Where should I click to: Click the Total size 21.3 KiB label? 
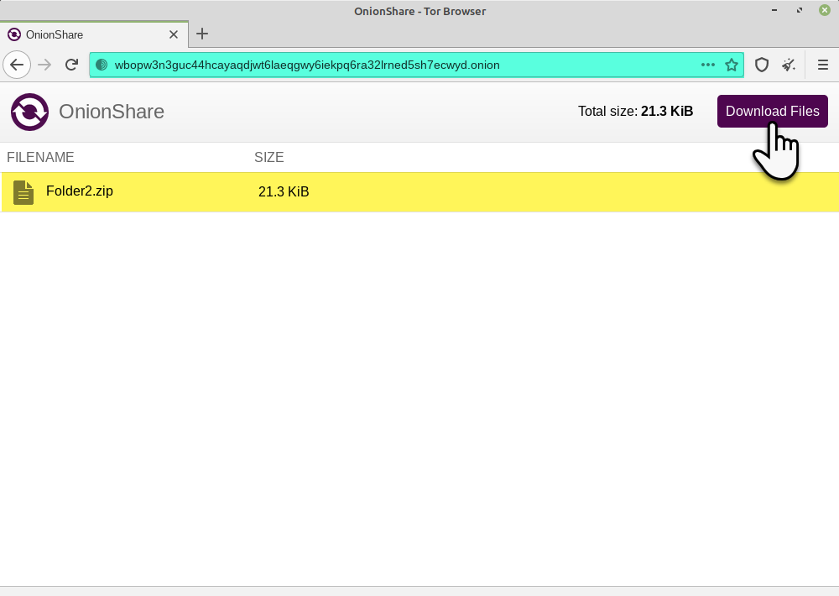636,112
